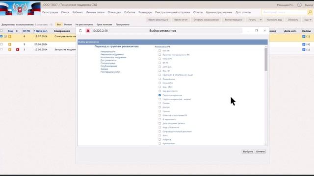
Task: Select the Все filter tab
Action: coord(59,24)
